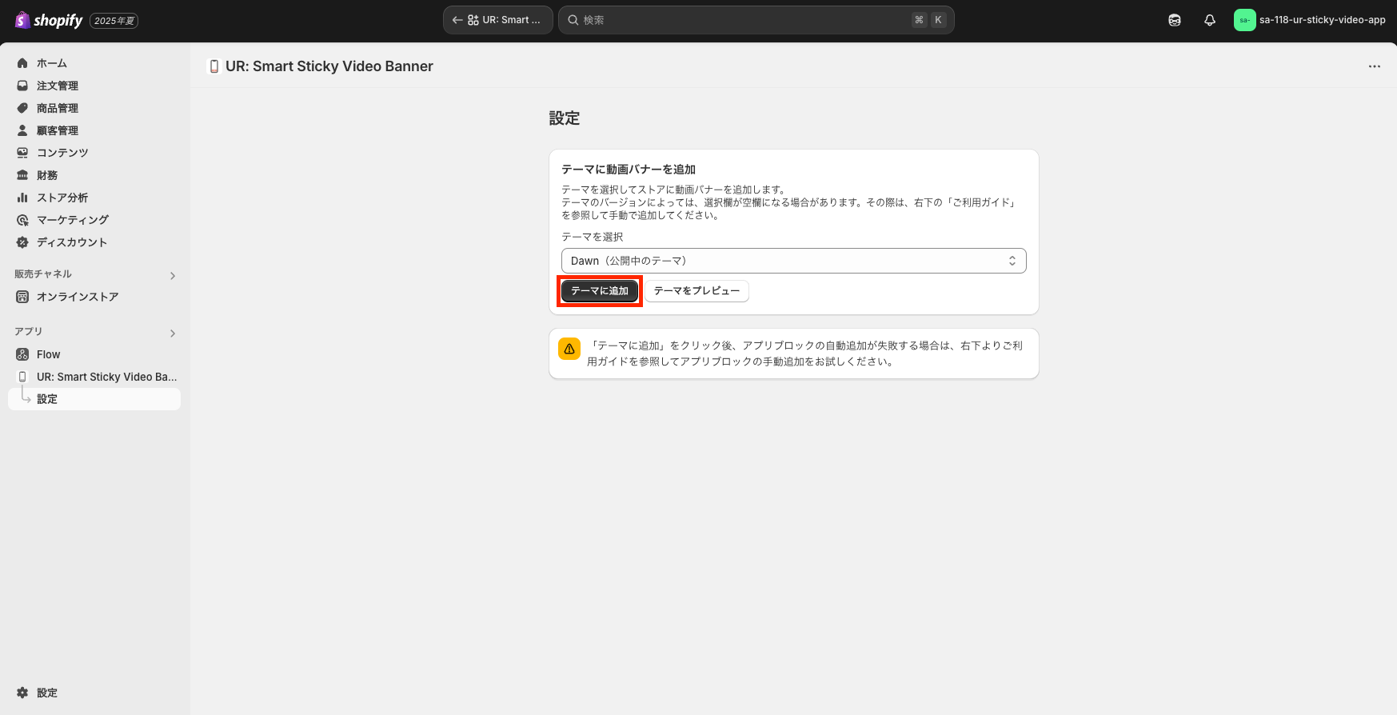The height and width of the screenshot is (715, 1397).
Task: Open オンラインストア sales channel
Action: [x=94, y=297]
